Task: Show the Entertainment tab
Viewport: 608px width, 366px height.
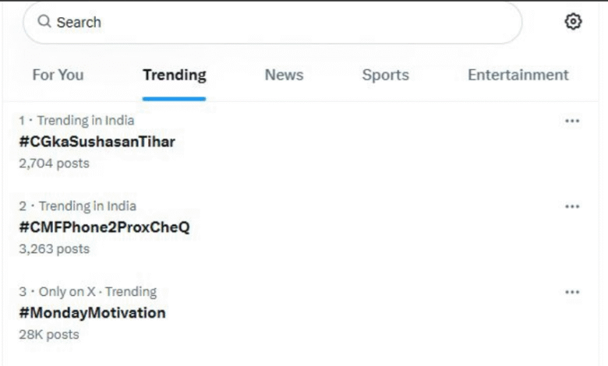Action: tap(518, 76)
